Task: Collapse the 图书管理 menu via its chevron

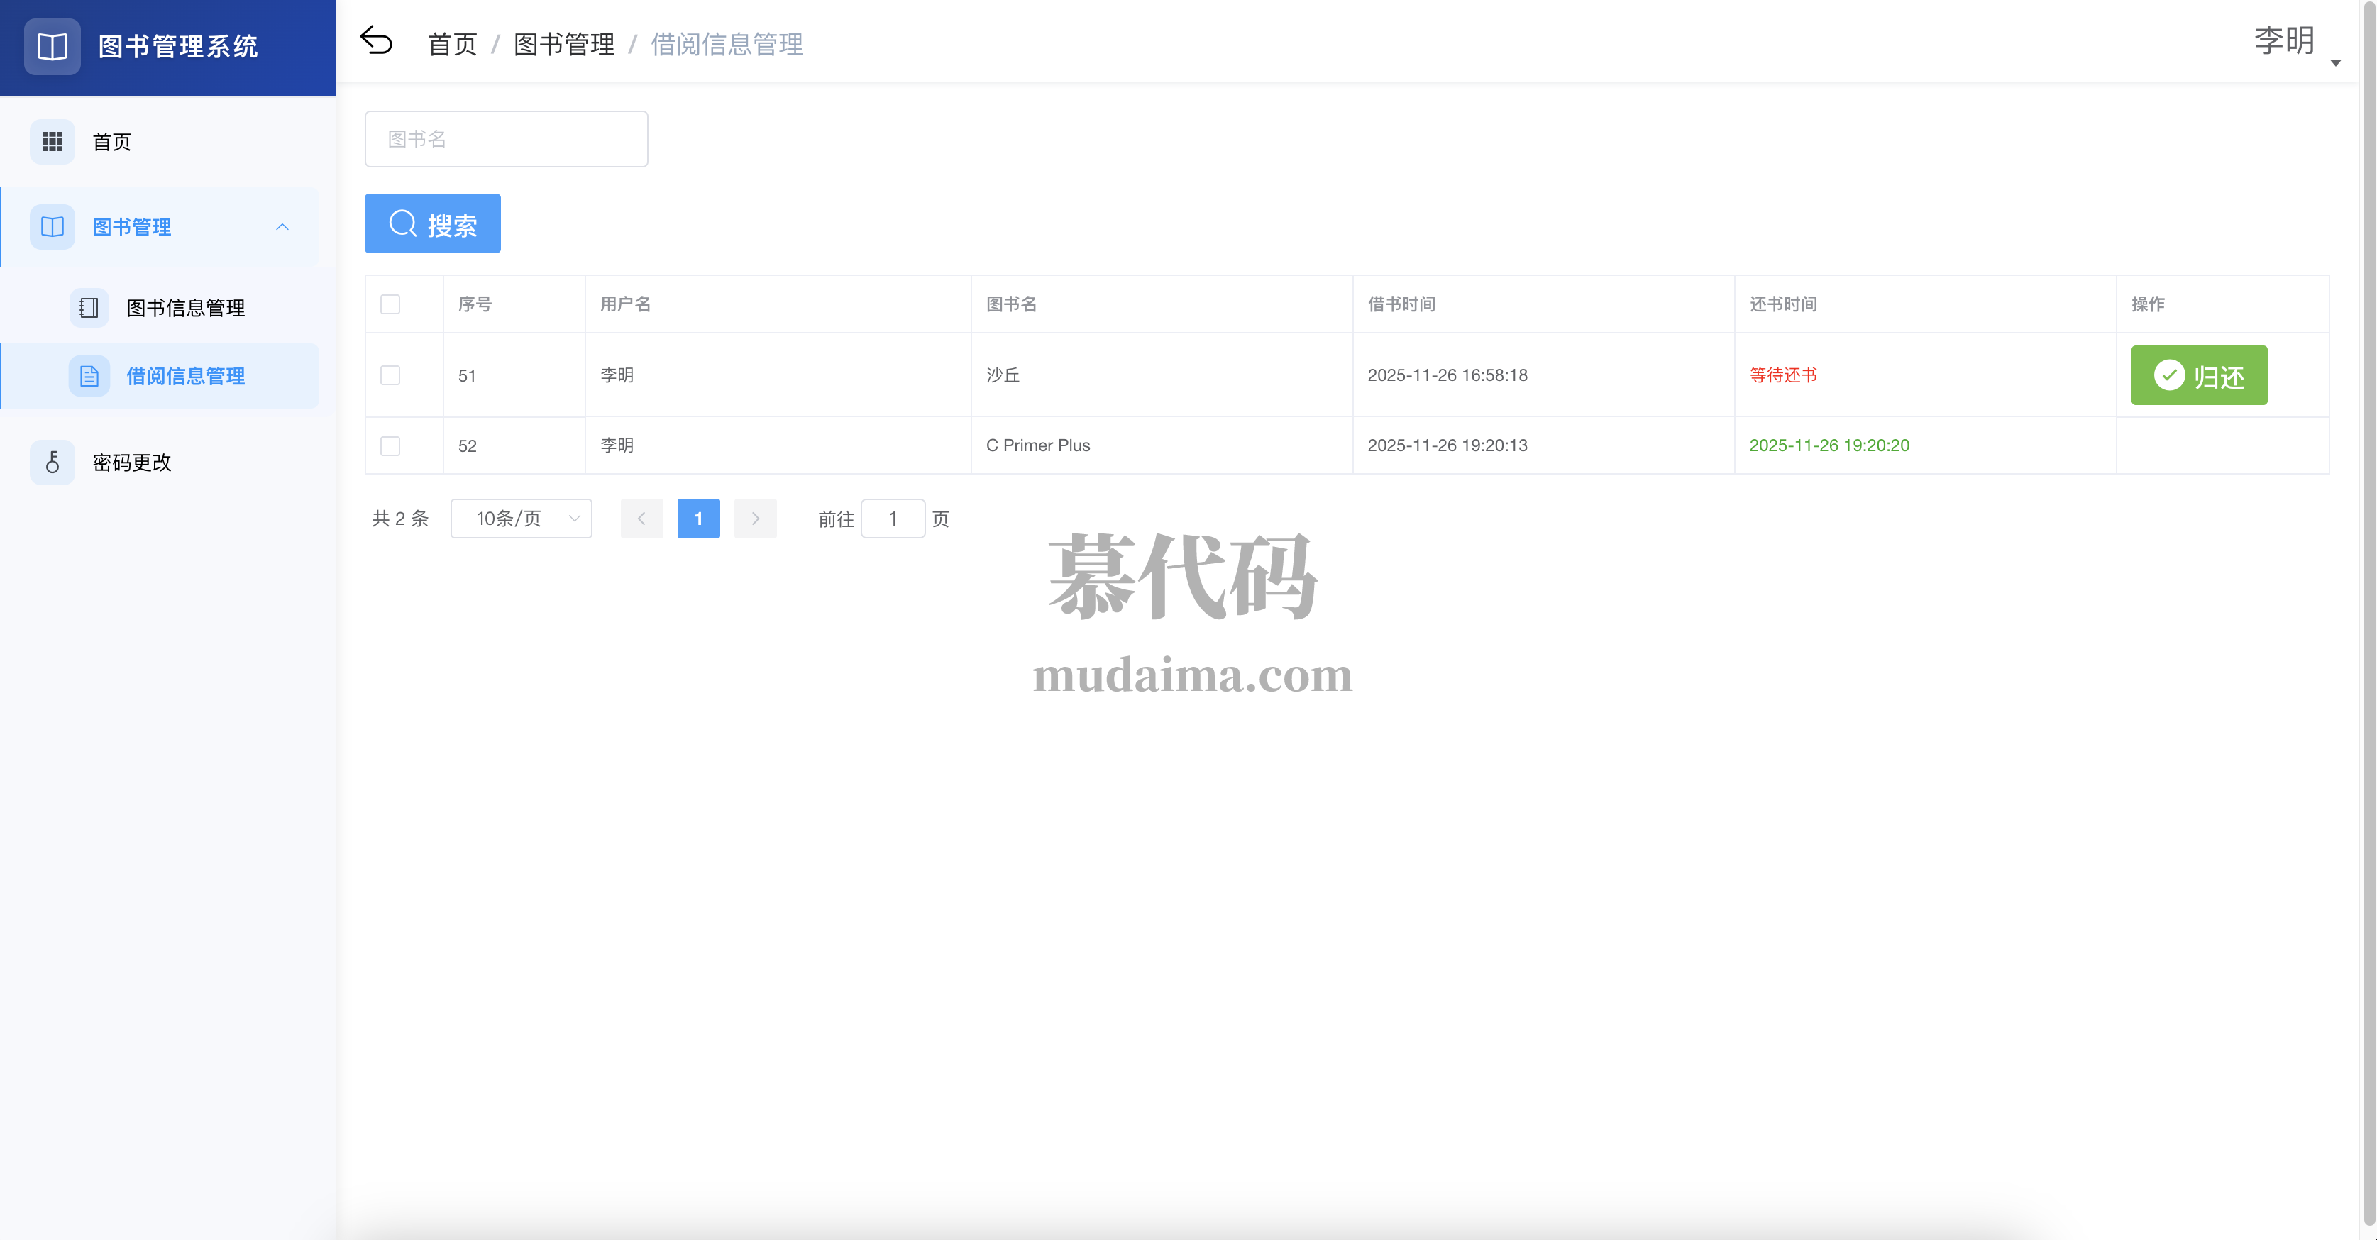Action: [x=282, y=227]
